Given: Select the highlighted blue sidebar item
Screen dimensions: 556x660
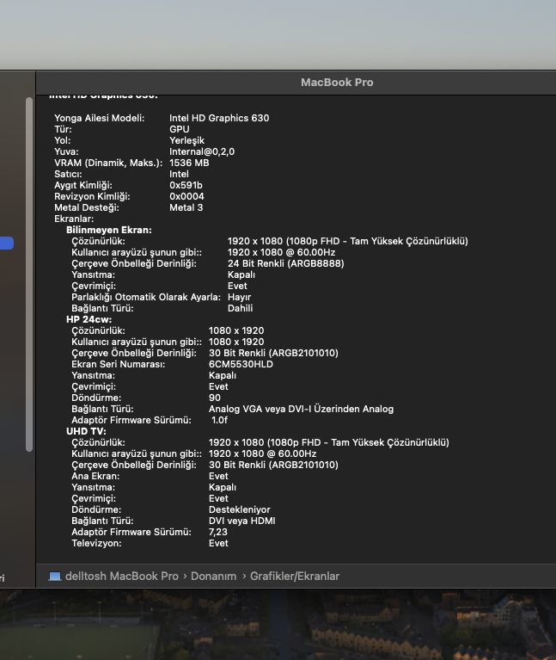Looking at the screenshot, I should pyautogui.click(x=7, y=244).
